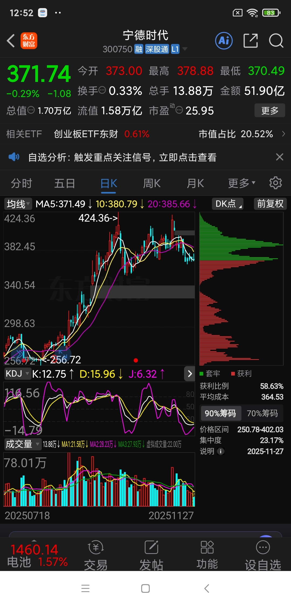This screenshot has width=291, height=606.
Task: Tap the chip distribution histogram
Action: 241,288
